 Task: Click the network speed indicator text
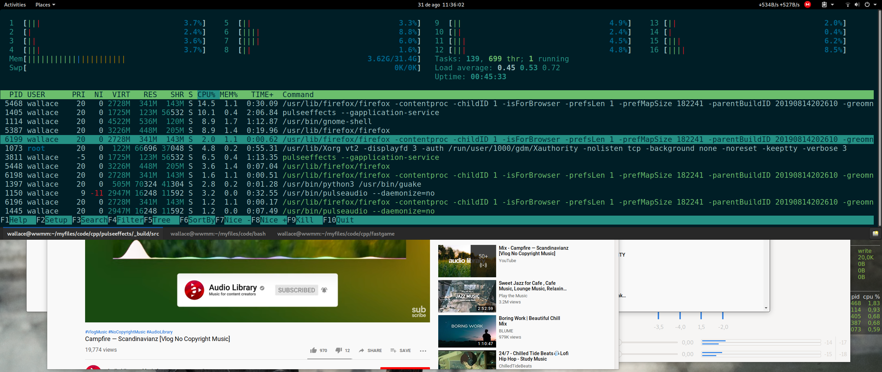pyautogui.click(x=779, y=5)
